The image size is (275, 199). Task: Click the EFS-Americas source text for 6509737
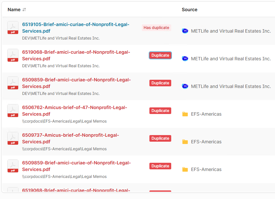click(x=206, y=142)
